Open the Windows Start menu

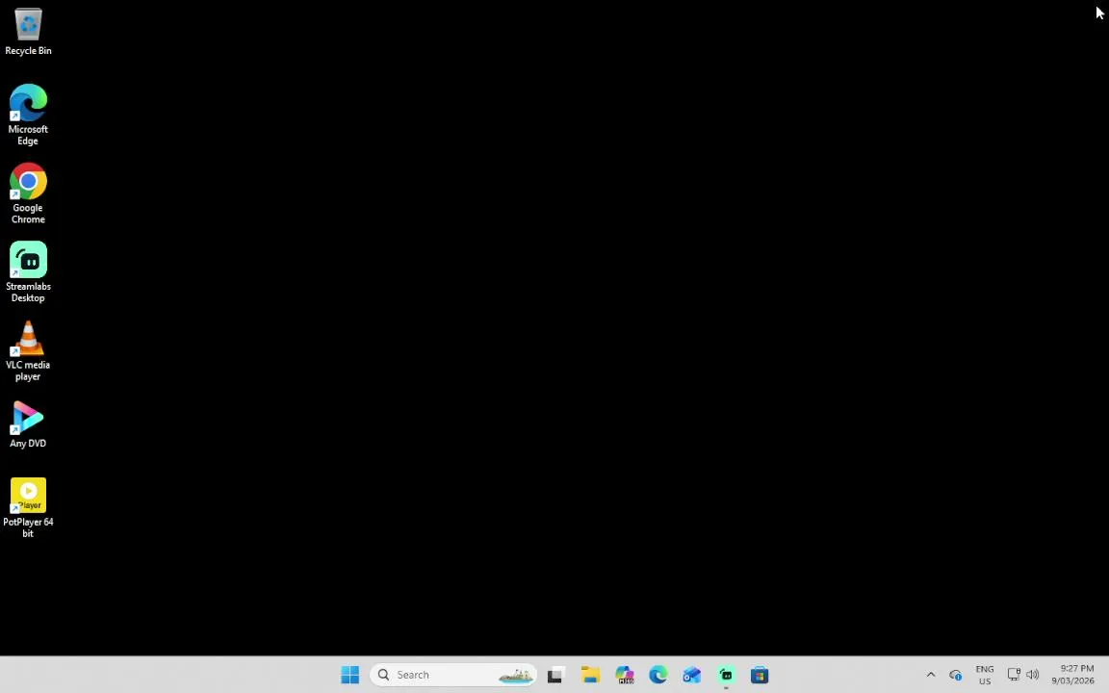point(350,675)
